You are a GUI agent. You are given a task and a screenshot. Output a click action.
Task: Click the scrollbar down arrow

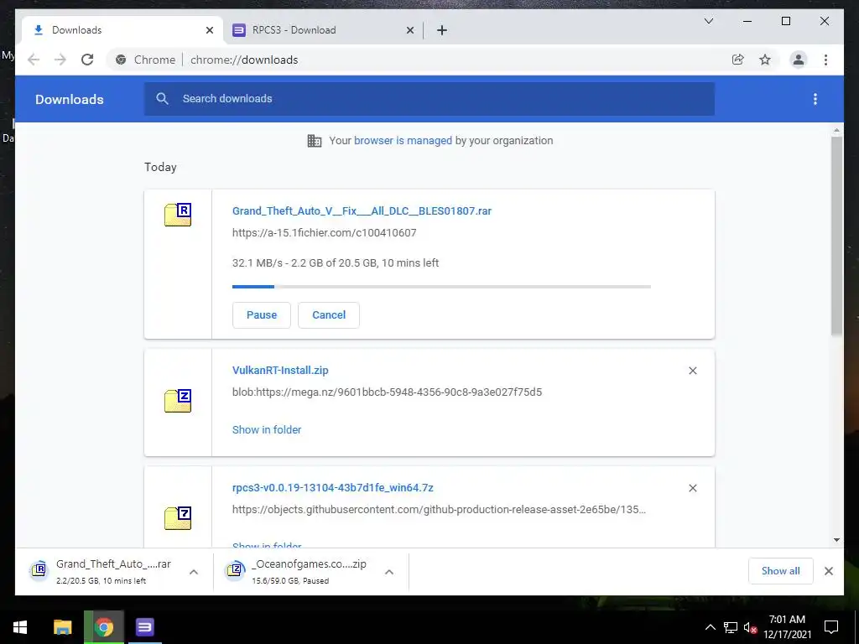[x=836, y=540]
